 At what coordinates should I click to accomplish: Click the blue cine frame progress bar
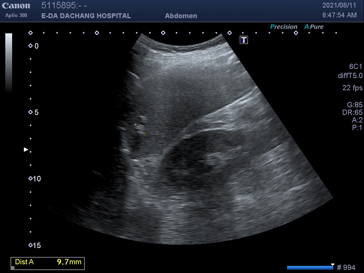point(310,268)
